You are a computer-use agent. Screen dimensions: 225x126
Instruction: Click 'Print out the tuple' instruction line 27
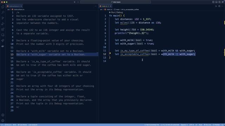50,104
